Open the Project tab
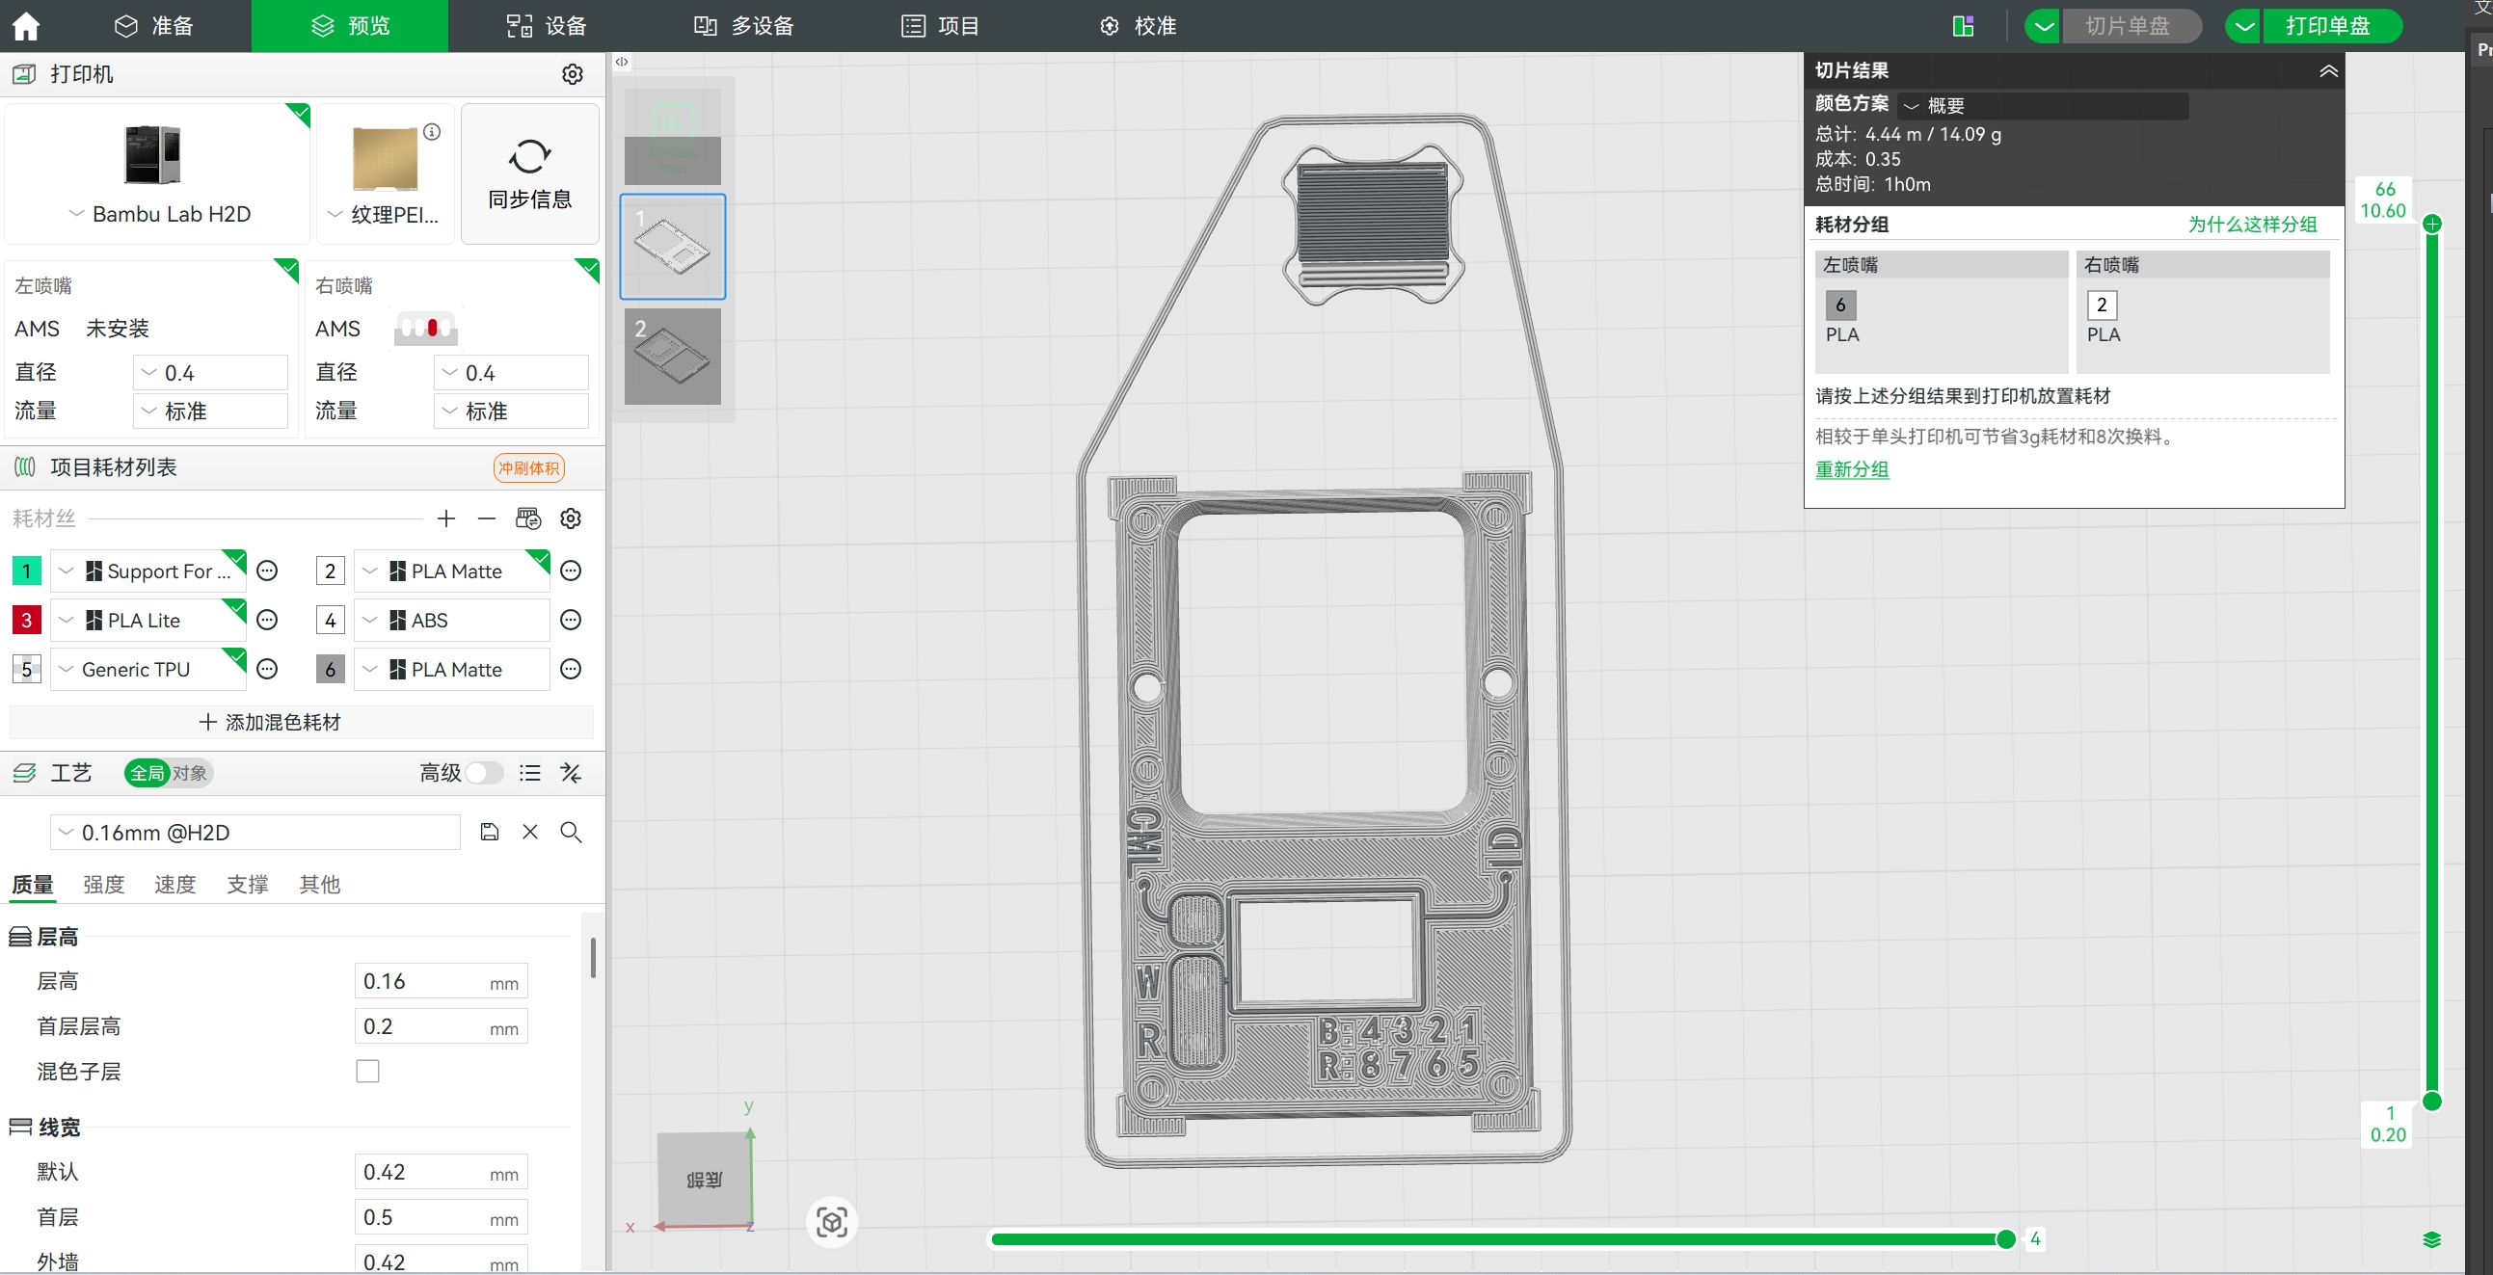This screenshot has width=2493, height=1275. point(941,26)
